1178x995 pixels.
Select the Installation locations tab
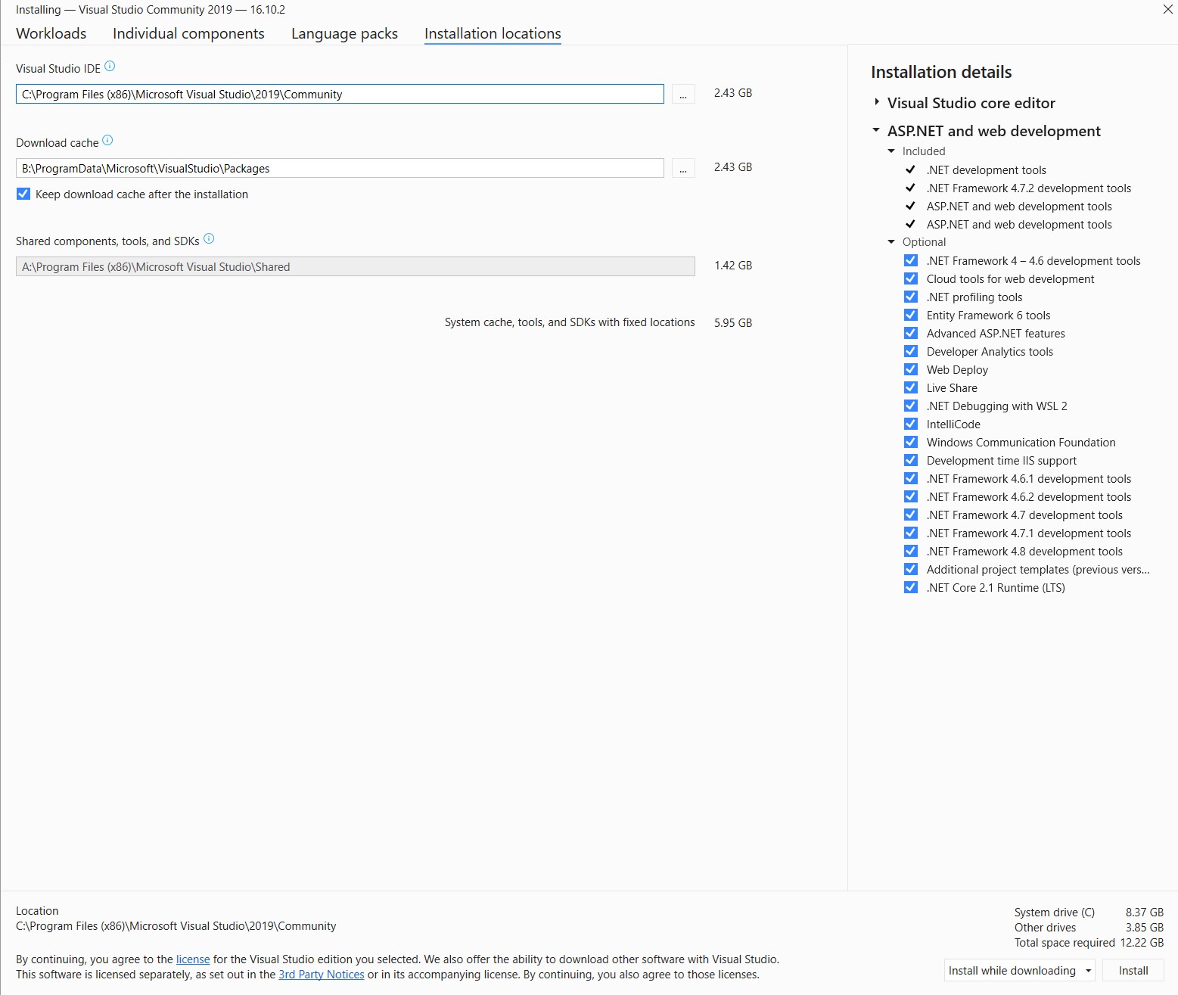click(493, 33)
